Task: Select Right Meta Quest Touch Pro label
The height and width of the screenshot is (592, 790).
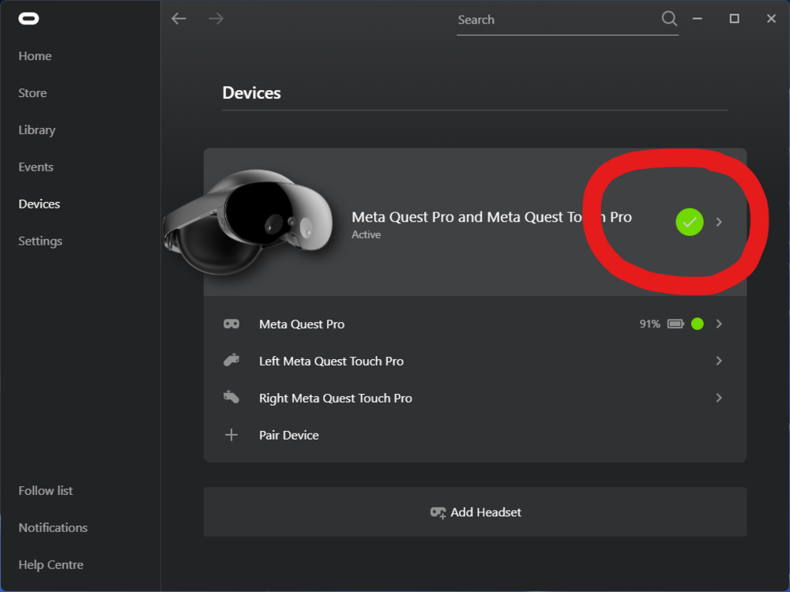Action: pyautogui.click(x=336, y=398)
